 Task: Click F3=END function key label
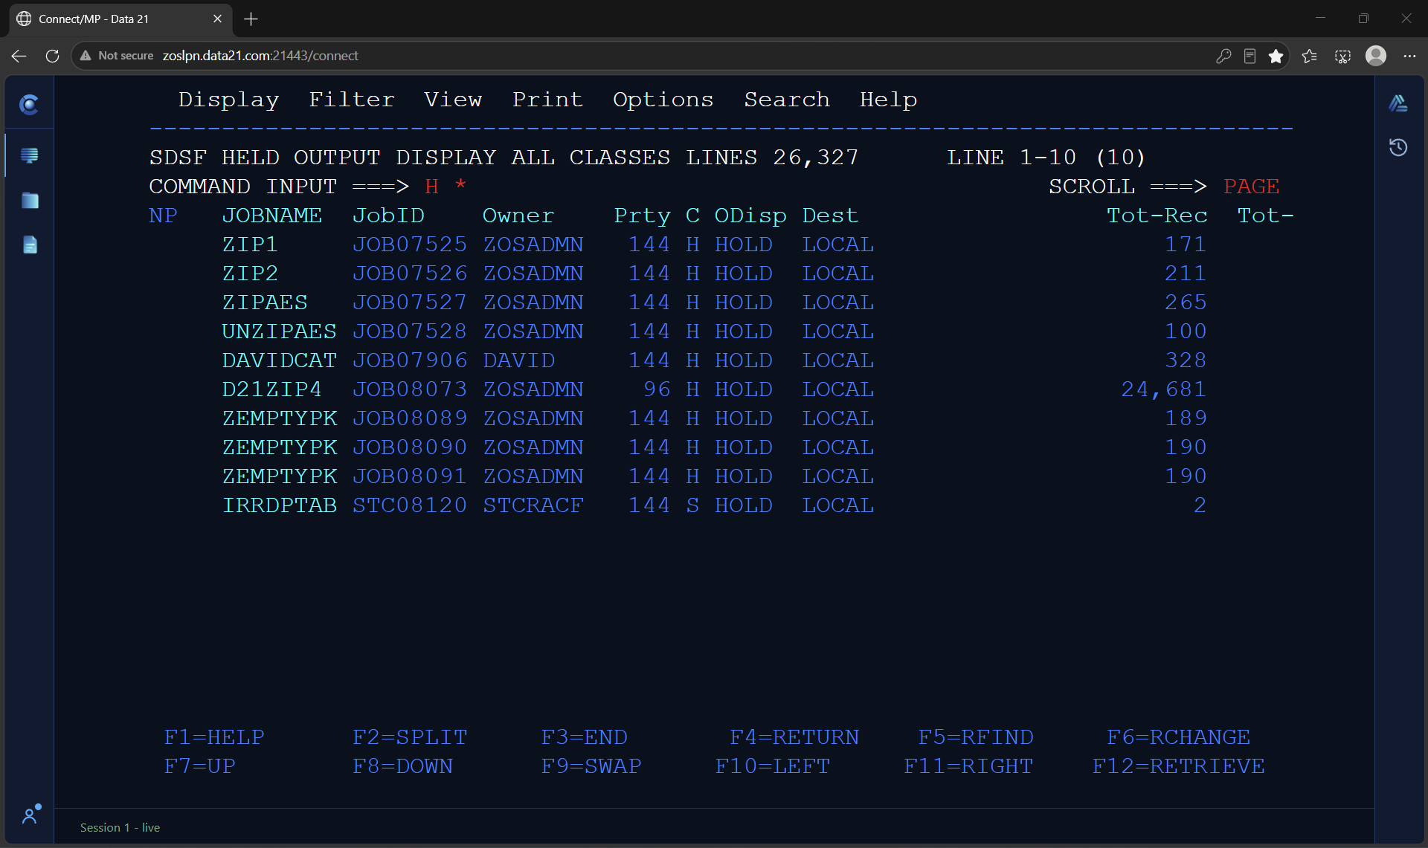pyautogui.click(x=585, y=737)
